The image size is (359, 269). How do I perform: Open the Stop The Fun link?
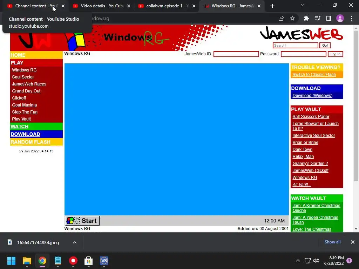[25, 112]
